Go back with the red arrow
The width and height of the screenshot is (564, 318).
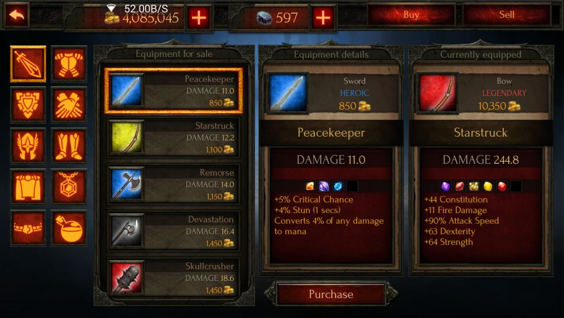16,15
